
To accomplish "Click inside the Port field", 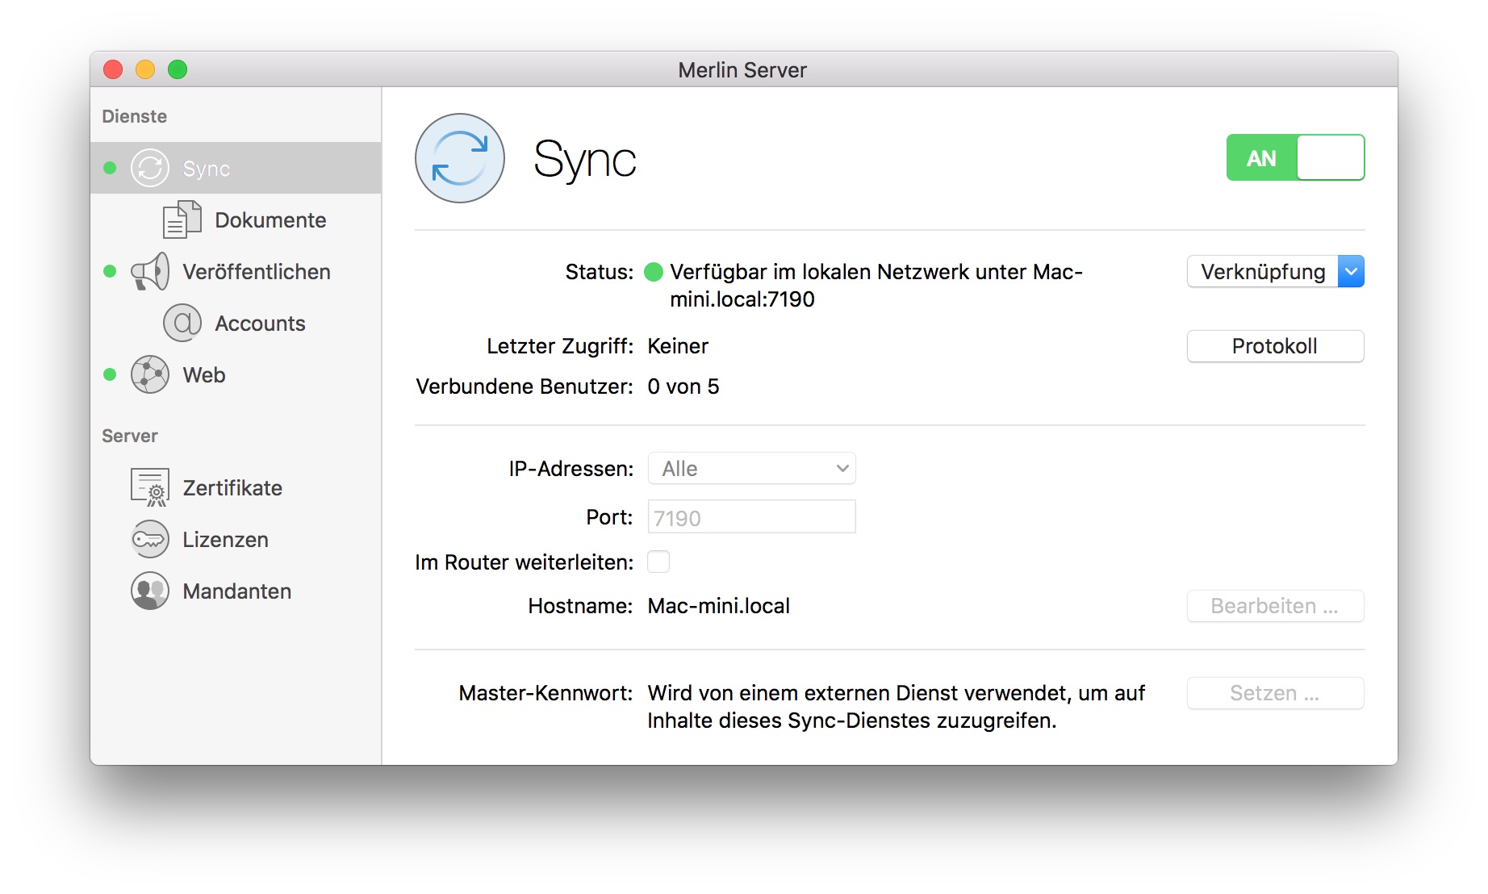I will click(750, 517).
